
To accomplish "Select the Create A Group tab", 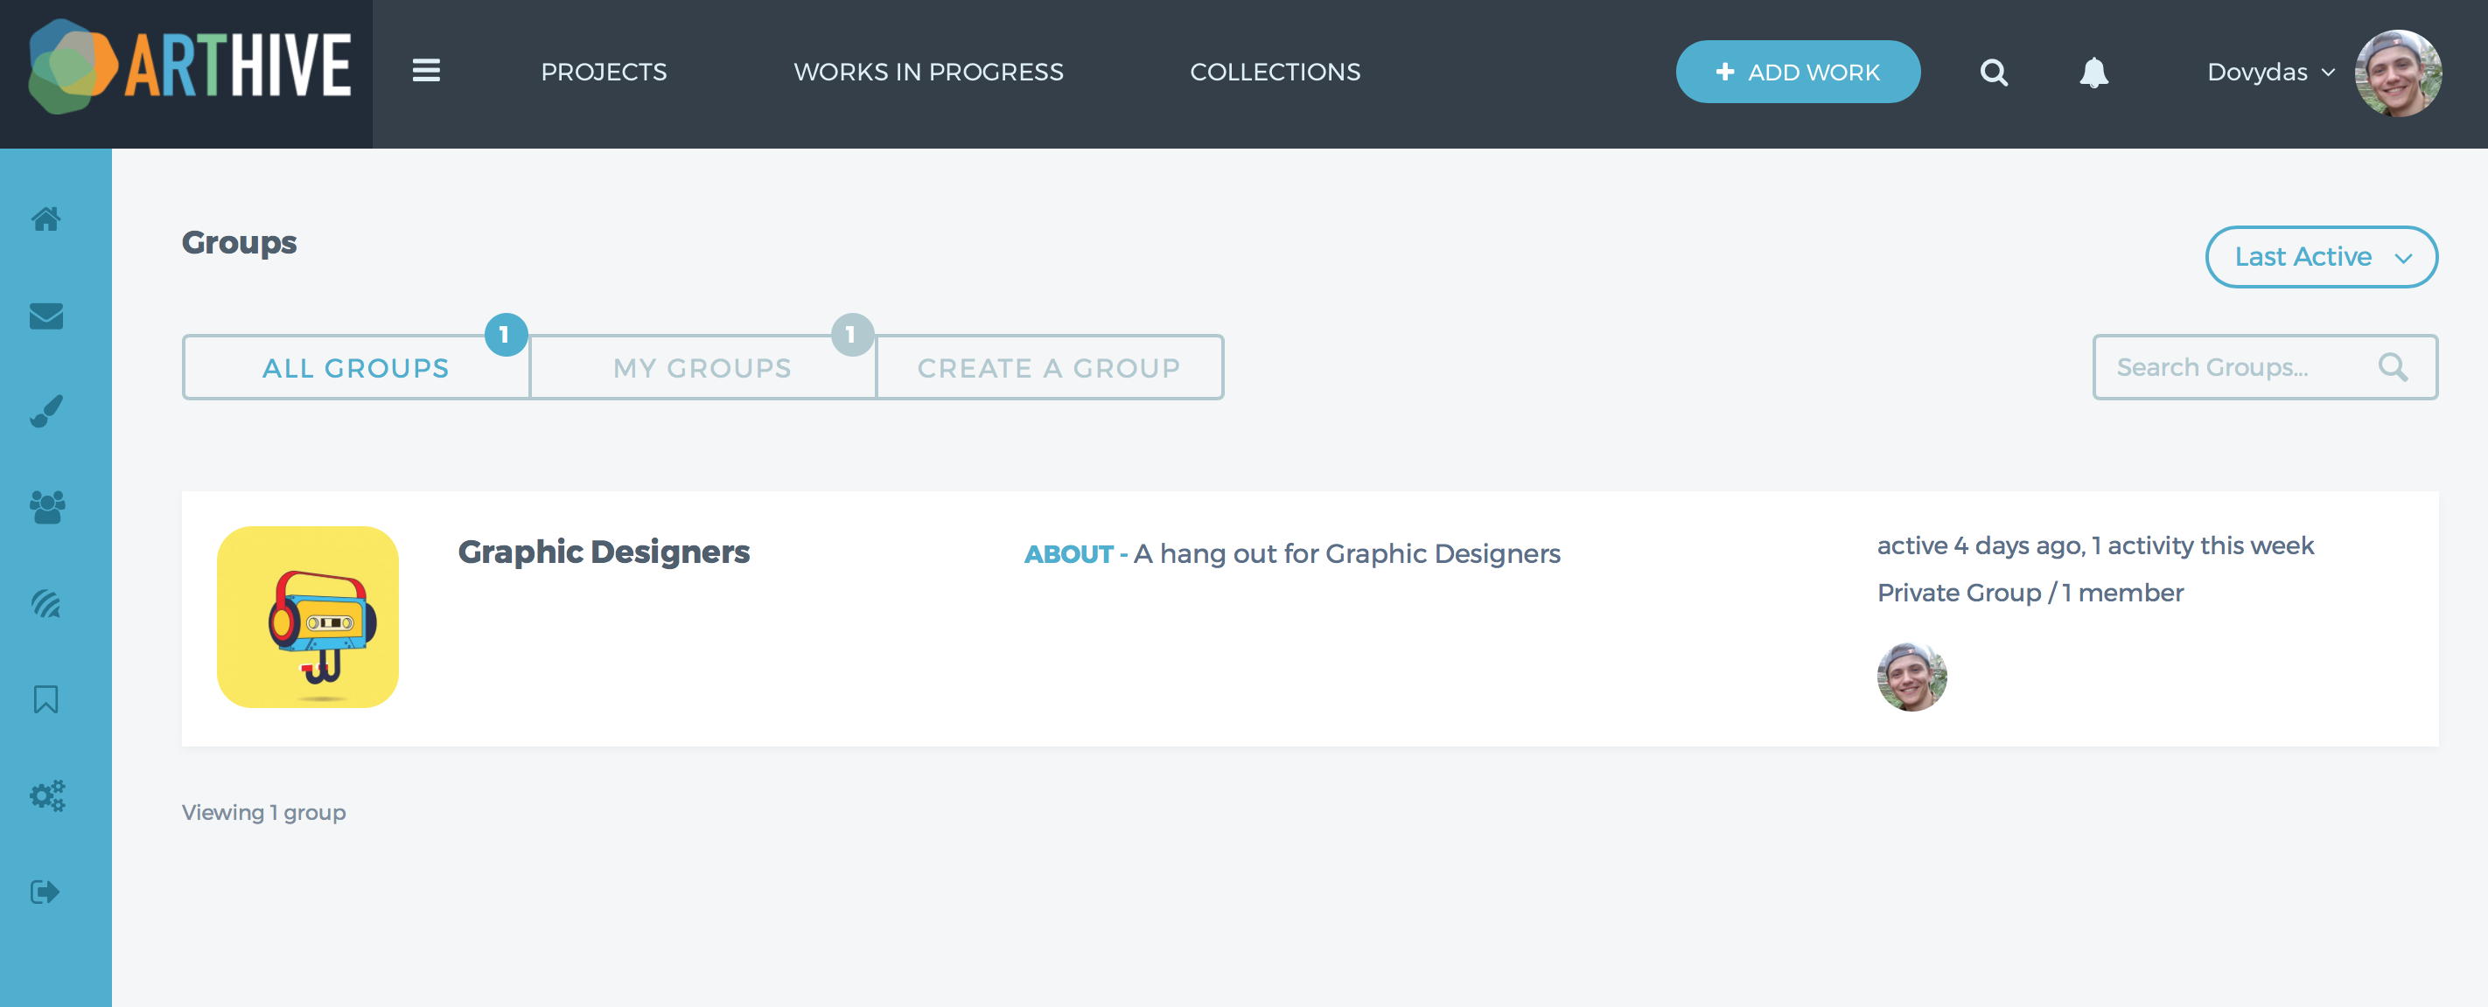I will coord(1049,368).
